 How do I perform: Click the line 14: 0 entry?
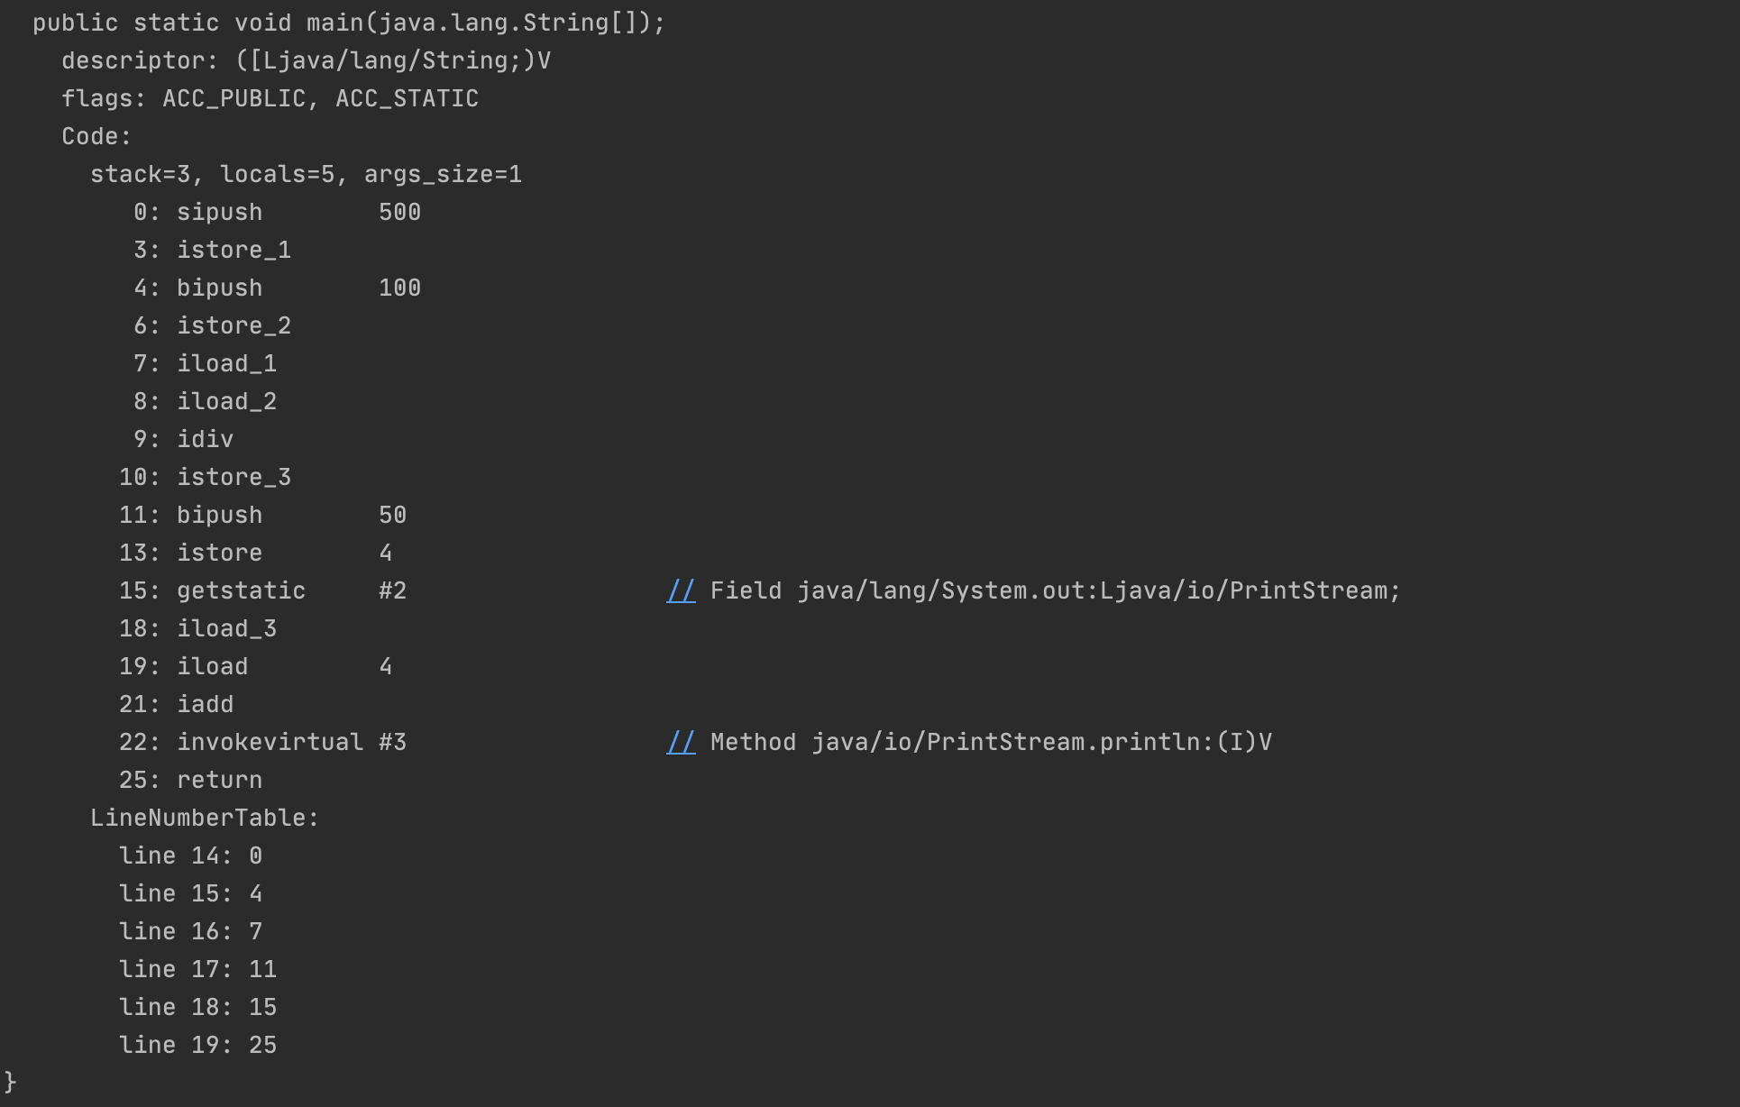coord(190,855)
